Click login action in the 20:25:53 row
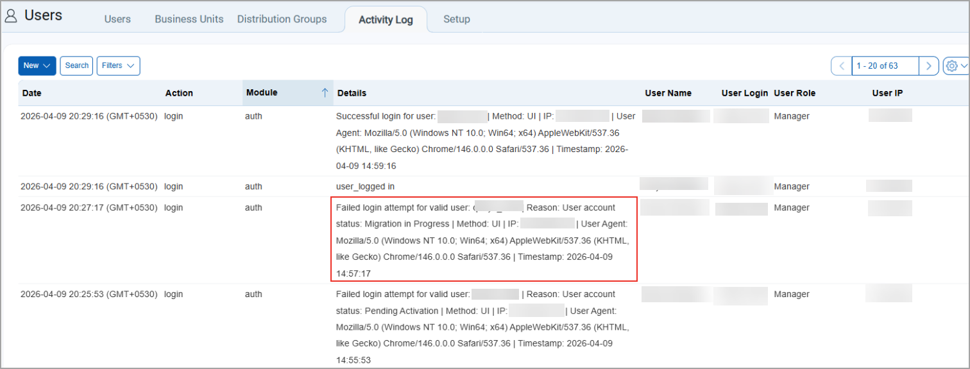This screenshot has height=369, width=970. (174, 295)
